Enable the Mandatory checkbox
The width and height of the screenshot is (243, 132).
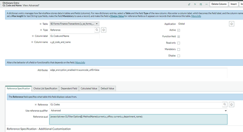tap(179, 50)
